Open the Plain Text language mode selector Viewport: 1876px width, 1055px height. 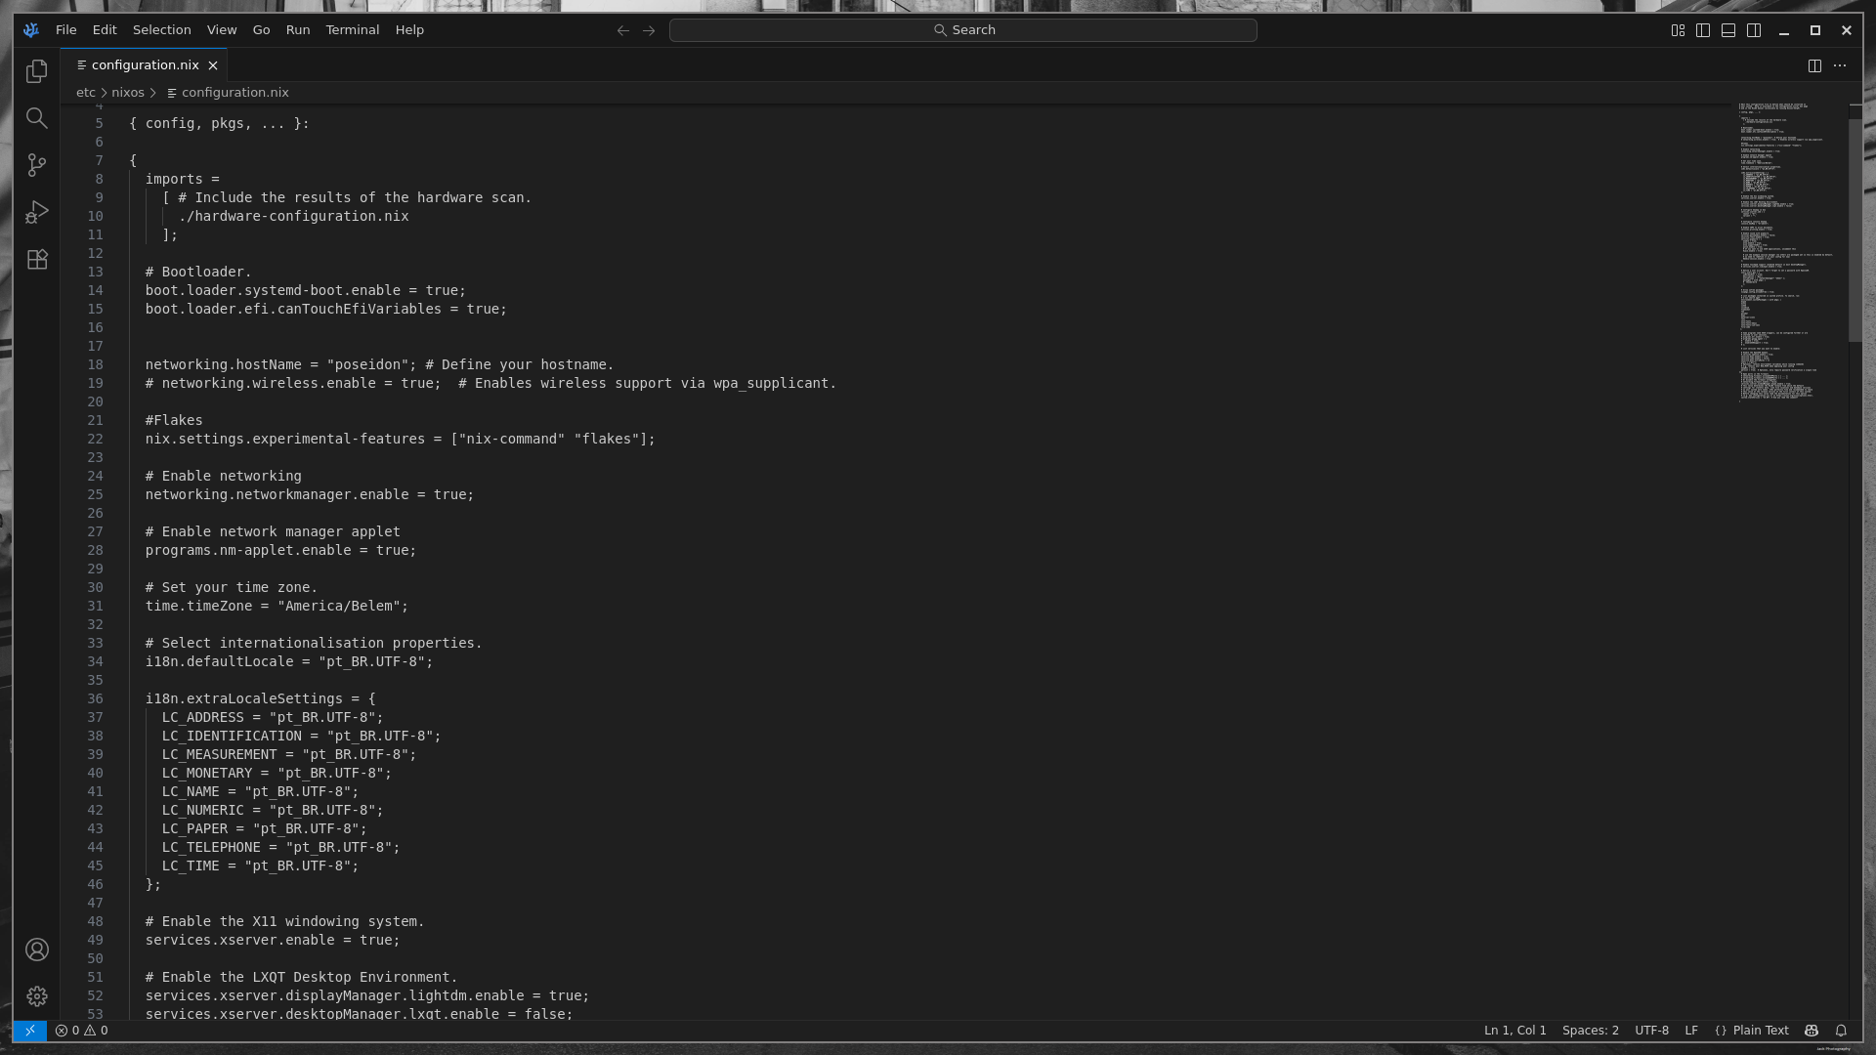click(1760, 1031)
